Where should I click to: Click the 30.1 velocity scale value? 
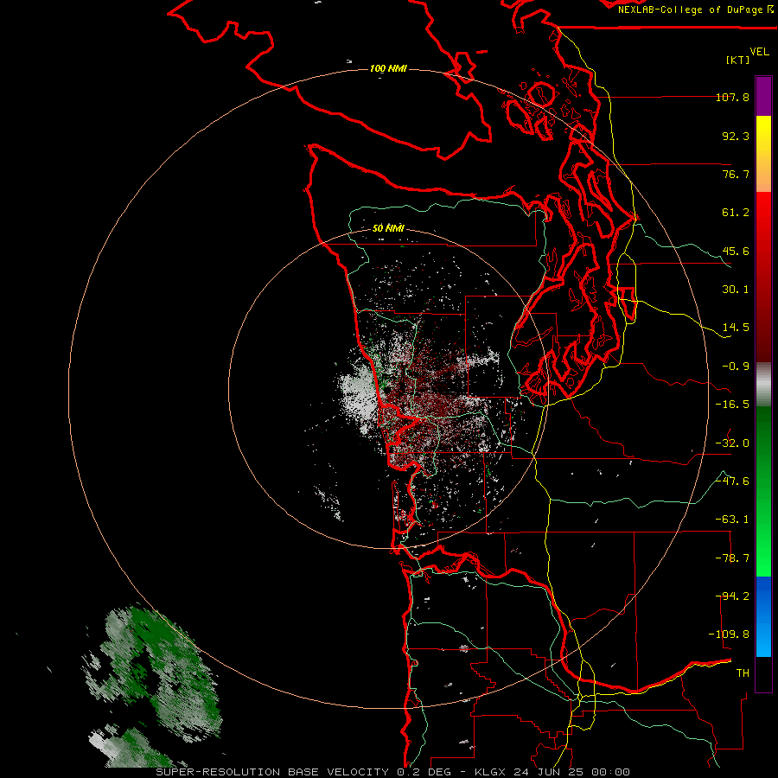point(736,290)
